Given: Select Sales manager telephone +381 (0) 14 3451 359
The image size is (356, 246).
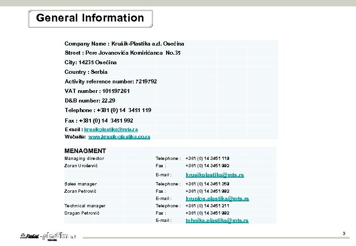Looking at the screenshot, I should (x=207, y=184).
